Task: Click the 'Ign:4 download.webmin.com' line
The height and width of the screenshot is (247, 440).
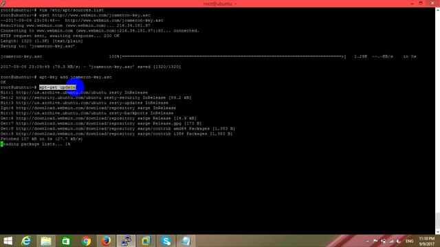Action: coord(88,108)
